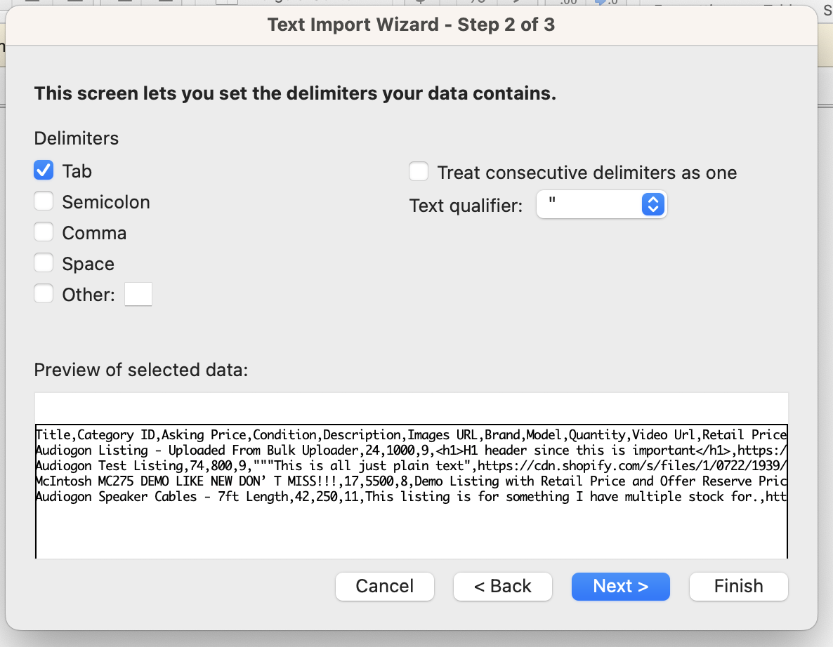The image size is (833, 647).
Task: Select the Audiogon Test Listing preview row
Action: pyautogui.click(x=411, y=465)
